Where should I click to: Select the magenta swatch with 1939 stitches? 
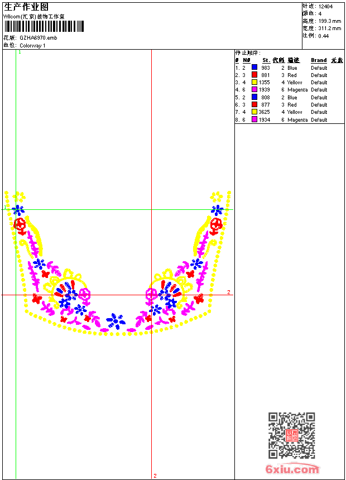point(254,90)
